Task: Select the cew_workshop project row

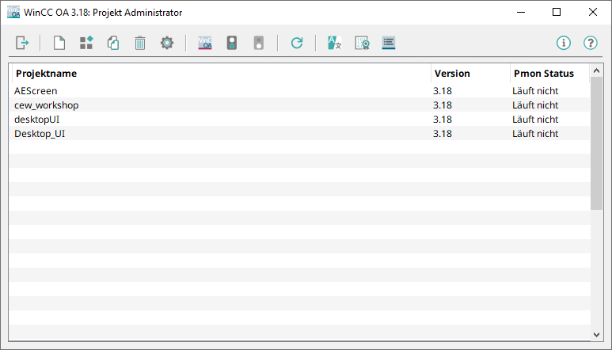Action: click(x=299, y=105)
